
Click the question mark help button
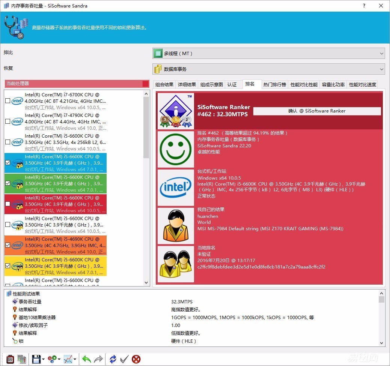pos(364,6)
